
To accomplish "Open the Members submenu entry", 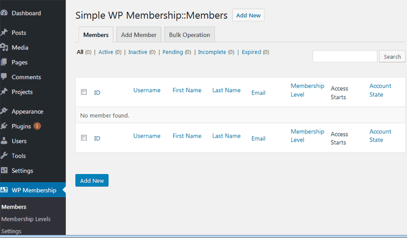I will pyautogui.click(x=14, y=207).
